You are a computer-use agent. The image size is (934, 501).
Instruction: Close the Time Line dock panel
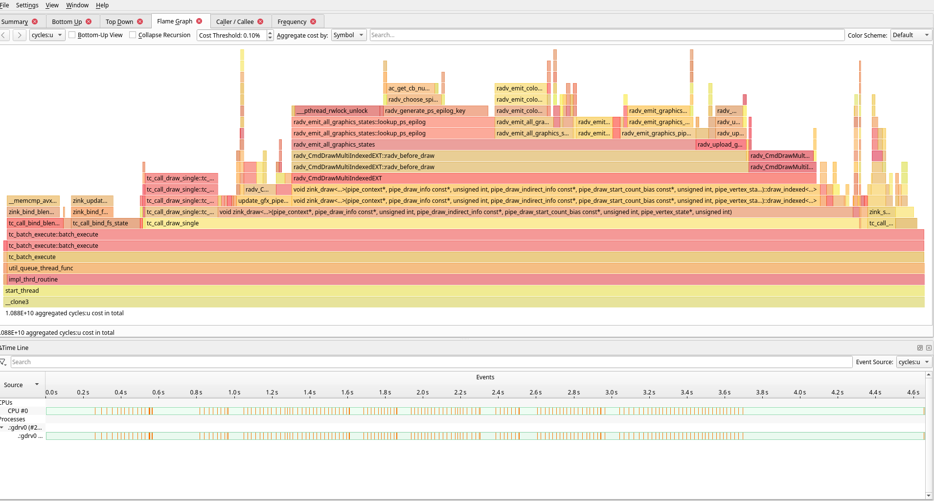929,348
